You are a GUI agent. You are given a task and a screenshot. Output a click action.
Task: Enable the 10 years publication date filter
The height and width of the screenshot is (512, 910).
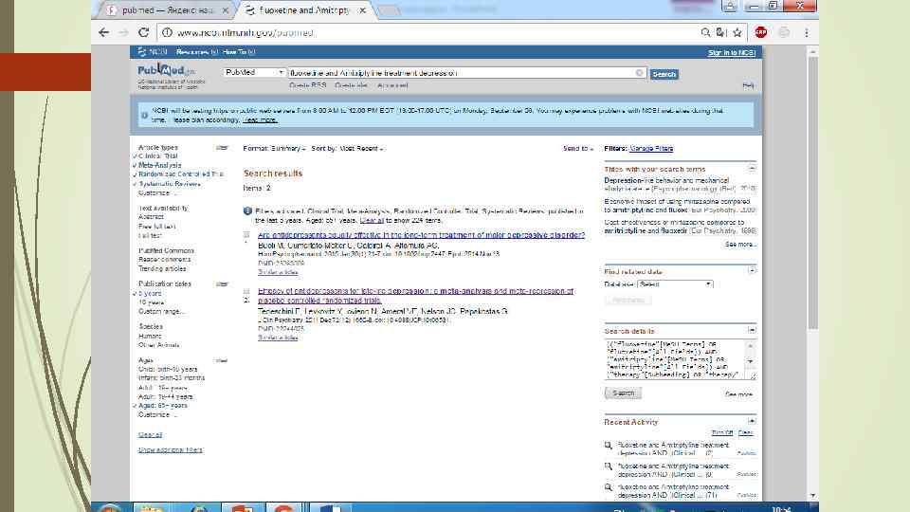[151, 302]
